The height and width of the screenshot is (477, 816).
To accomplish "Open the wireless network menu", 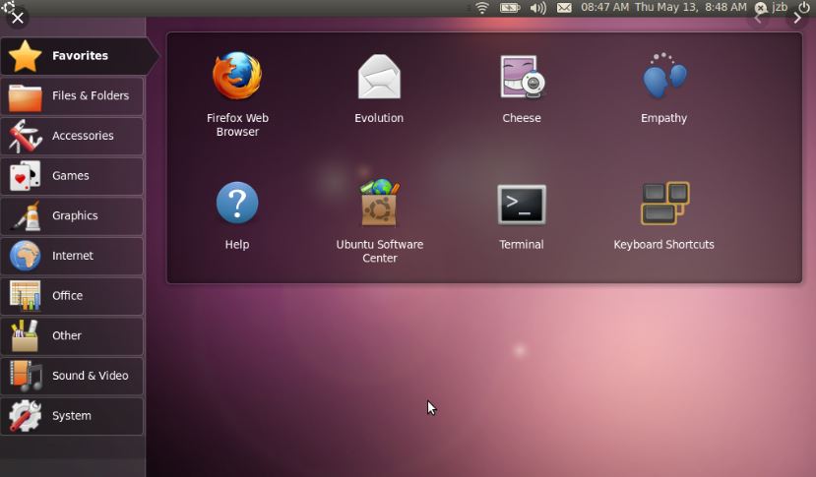I will pyautogui.click(x=482, y=8).
